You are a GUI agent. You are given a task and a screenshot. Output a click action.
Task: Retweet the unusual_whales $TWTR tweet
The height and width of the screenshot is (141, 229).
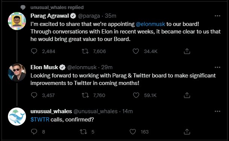84,132
